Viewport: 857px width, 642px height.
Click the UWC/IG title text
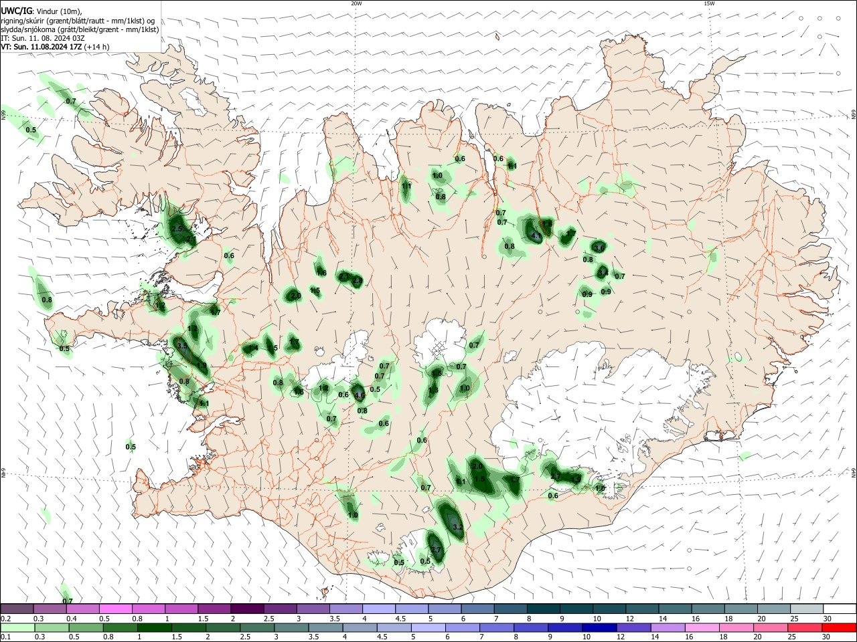pos(16,11)
